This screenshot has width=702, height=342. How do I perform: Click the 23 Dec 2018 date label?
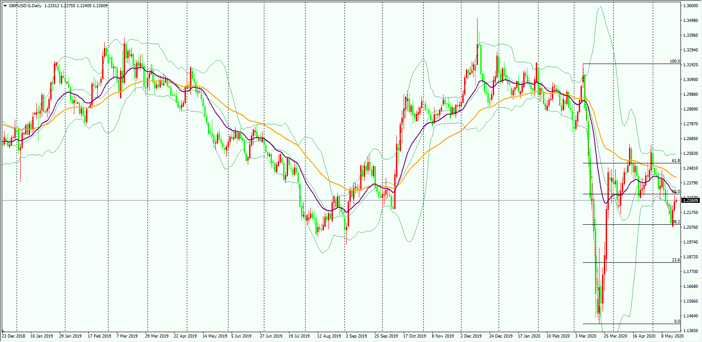pos(13,335)
